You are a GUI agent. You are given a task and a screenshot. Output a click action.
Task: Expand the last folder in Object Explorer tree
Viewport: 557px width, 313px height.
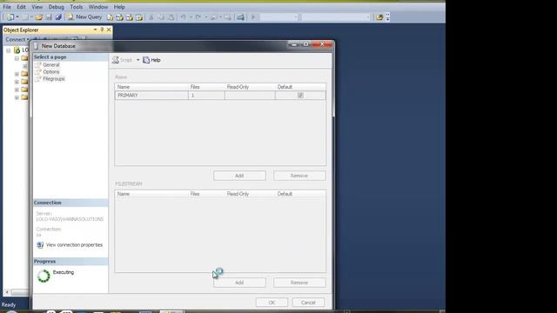17,97
